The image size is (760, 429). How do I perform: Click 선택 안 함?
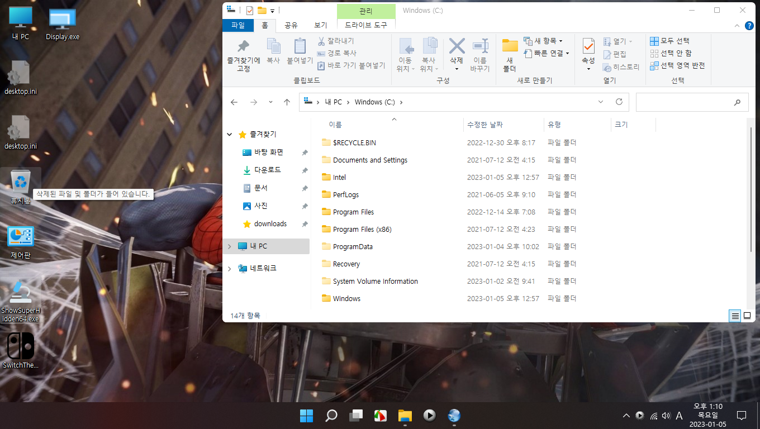pyautogui.click(x=671, y=53)
